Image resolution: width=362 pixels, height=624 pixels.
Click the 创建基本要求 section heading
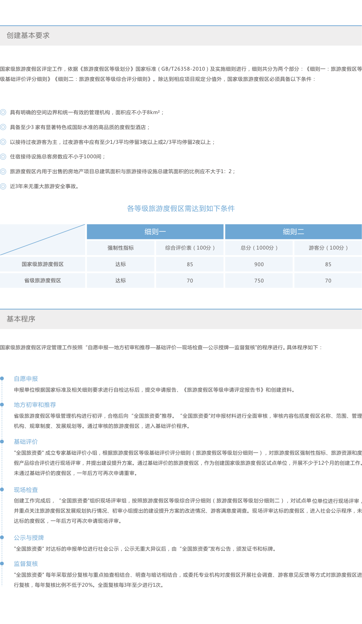[28, 35]
